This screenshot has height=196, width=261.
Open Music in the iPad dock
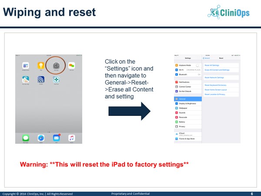tap(72, 138)
